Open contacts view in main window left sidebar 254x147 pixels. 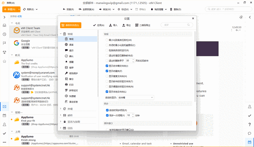click(x=4, y=125)
